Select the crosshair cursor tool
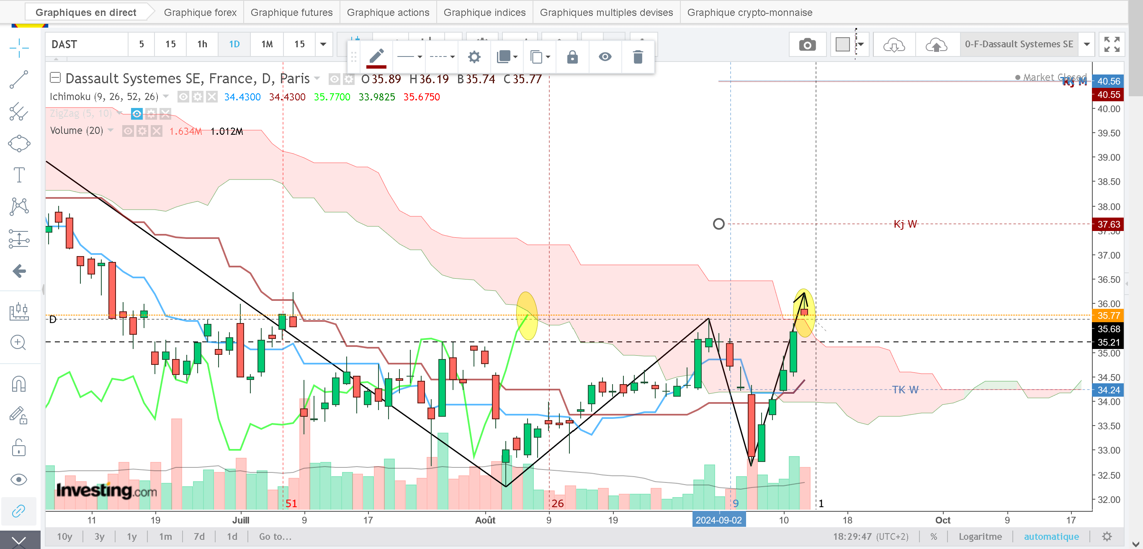The height and width of the screenshot is (549, 1143). 19,47
